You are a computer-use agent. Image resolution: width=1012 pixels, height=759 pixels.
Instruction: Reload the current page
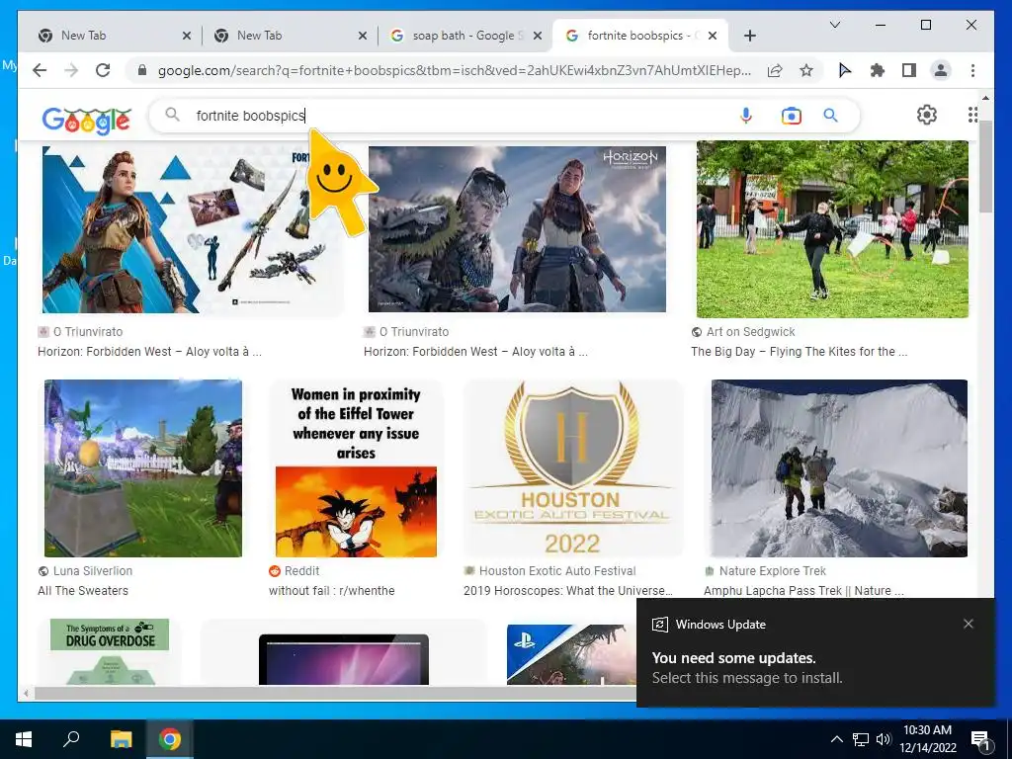coord(103,70)
